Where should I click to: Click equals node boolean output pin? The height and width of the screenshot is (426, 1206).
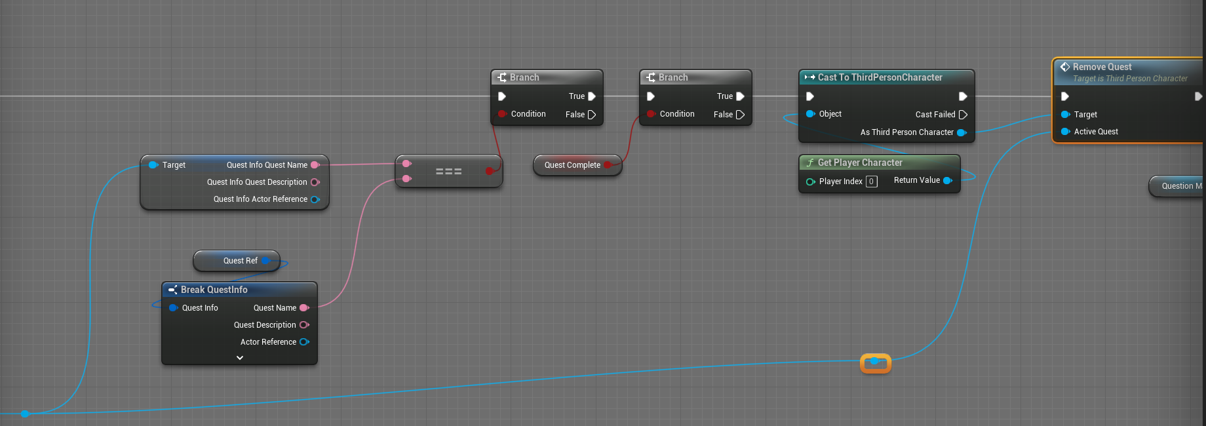click(x=490, y=171)
